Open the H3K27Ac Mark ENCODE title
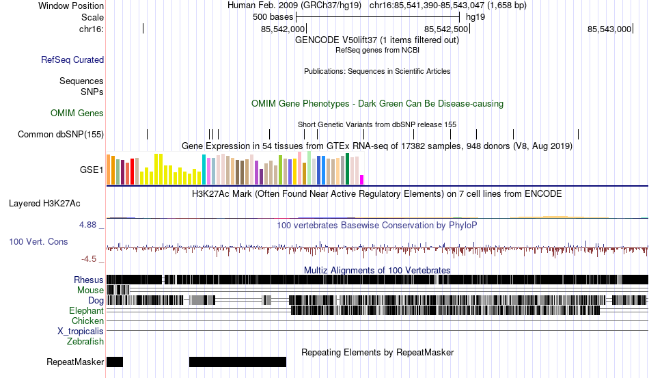The width and height of the screenshot is (649, 378). pos(377,193)
